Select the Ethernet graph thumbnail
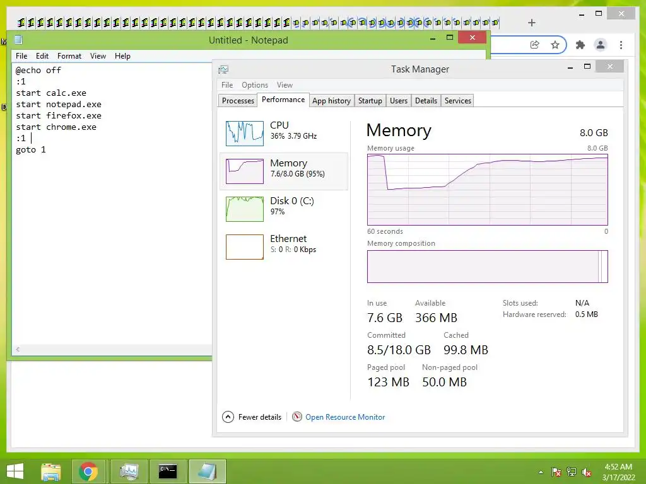This screenshot has height=484, width=646. (x=245, y=247)
